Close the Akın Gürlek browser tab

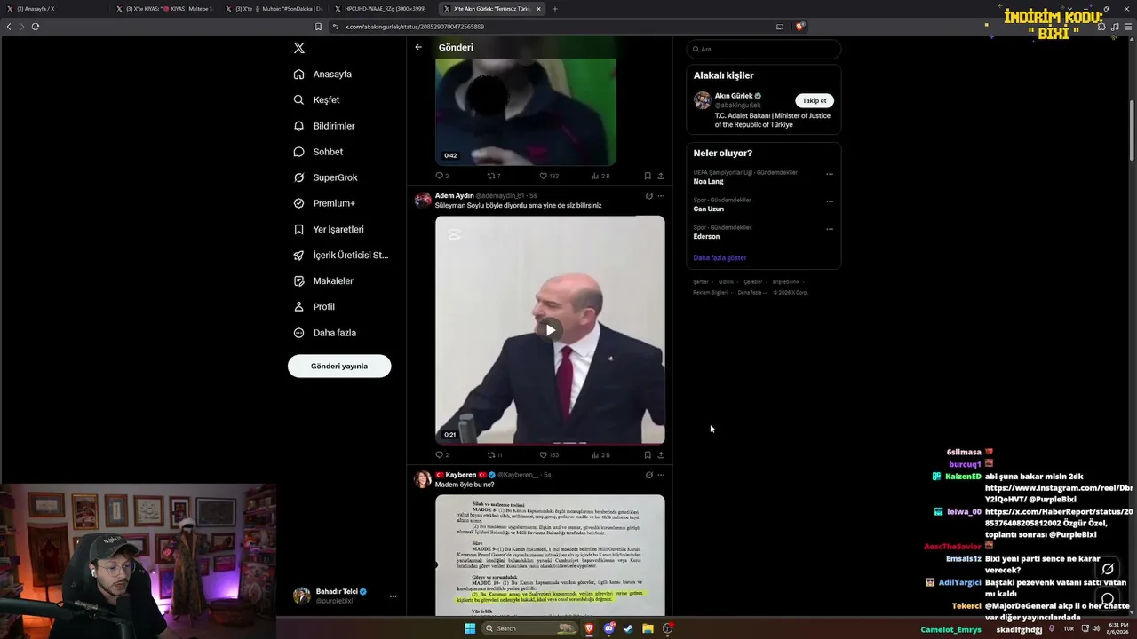click(x=538, y=9)
